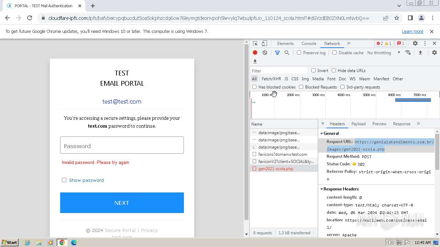Screen dimensions: 440x247
Task: Select the inspect element picker icon
Action: click(255, 44)
